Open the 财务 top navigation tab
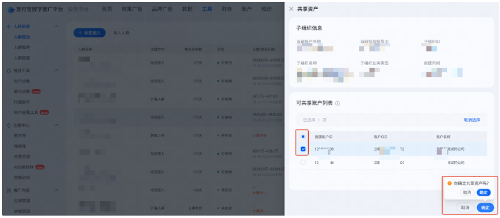This screenshot has height=218, width=500. point(227,9)
